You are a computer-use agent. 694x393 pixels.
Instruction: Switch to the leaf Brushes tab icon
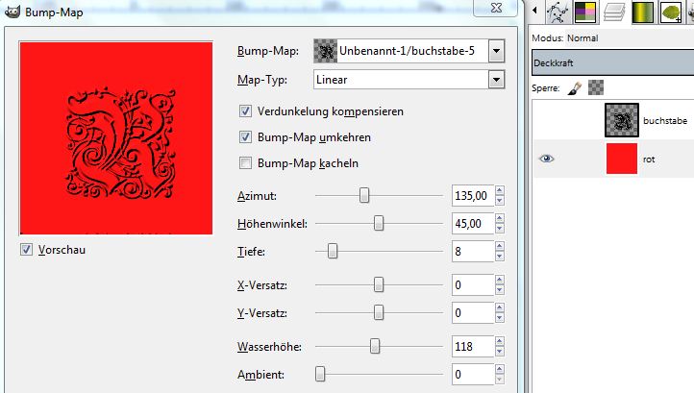(x=671, y=12)
